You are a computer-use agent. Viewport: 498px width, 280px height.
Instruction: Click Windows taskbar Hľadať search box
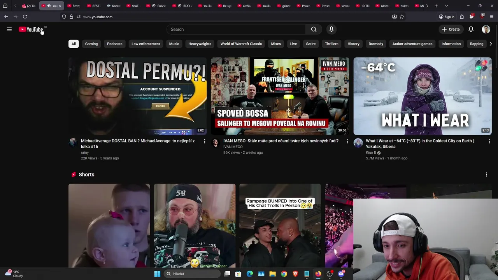click(192, 274)
